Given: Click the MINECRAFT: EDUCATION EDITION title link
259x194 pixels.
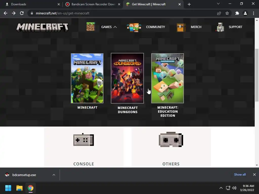Looking at the screenshot, I should click(168, 111).
